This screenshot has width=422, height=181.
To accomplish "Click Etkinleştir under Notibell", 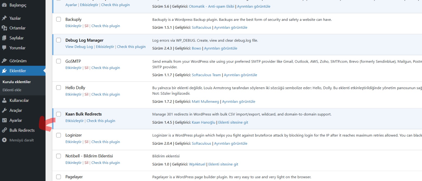I will 74,163.
